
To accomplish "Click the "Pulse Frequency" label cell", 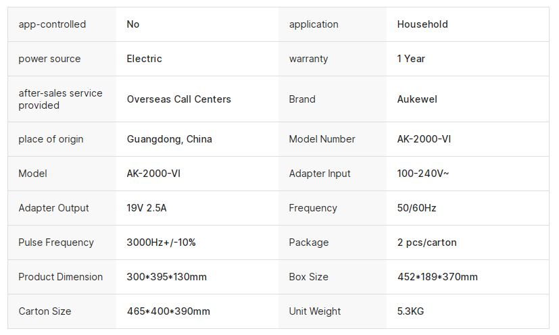I will click(x=56, y=242).
